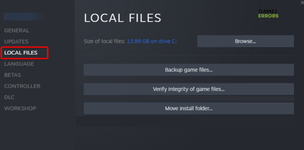
Task: Close the properties window with the X
Action: [302, 3]
